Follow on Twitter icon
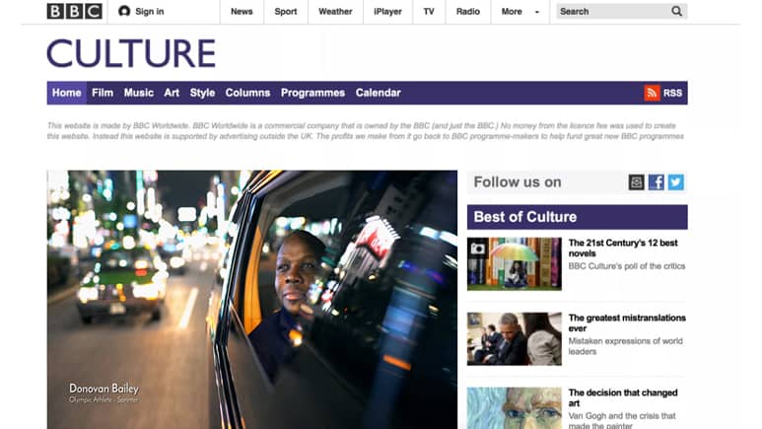762x429 pixels. click(x=676, y=182)
